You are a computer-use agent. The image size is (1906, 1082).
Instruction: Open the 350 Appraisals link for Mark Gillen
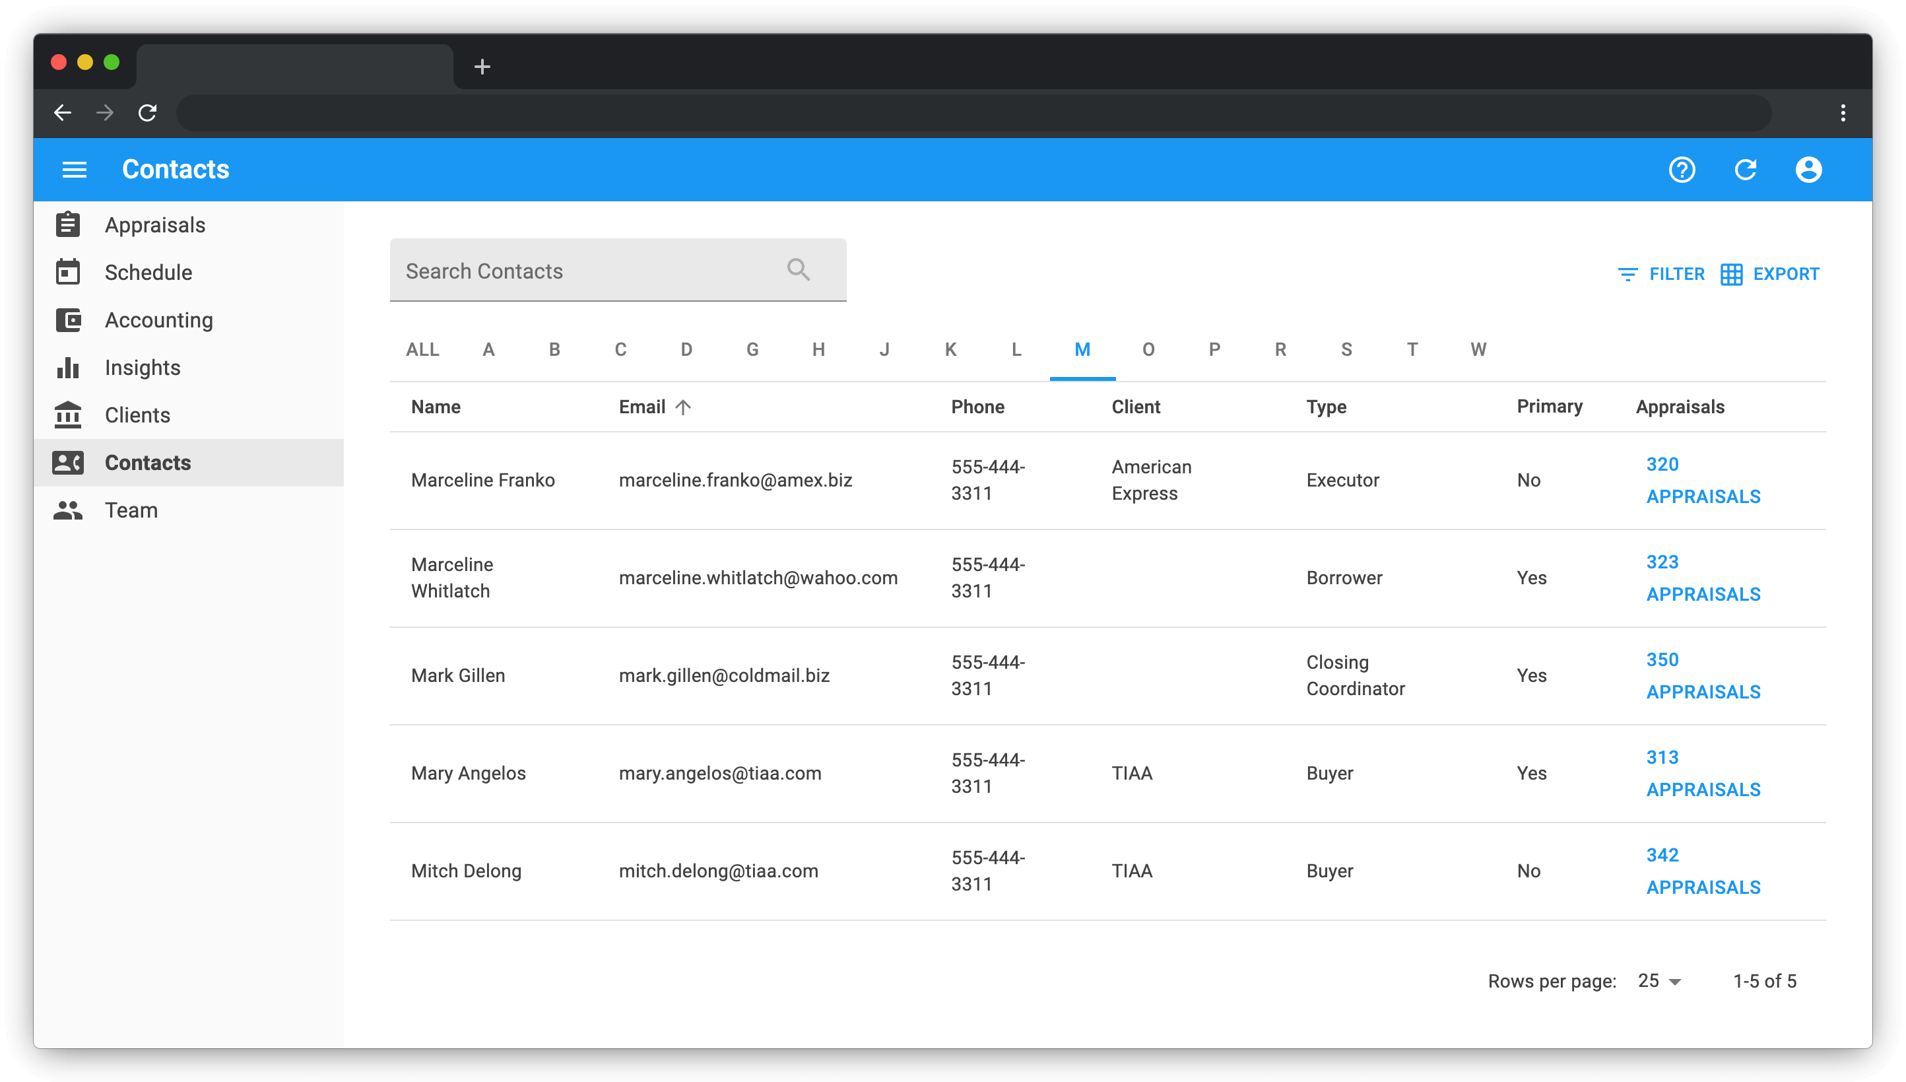click(x=1703, y=675)
